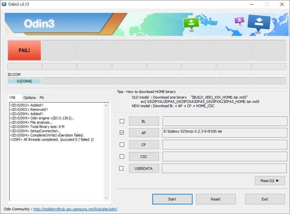This screenshot has height=214, width=290.
Task: Open the Options tab
Action: (29, 98)
